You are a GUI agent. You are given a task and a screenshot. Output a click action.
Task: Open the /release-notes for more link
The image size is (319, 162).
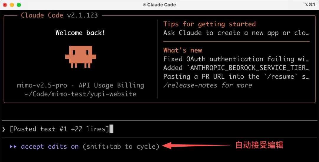(x=208, y=85)
